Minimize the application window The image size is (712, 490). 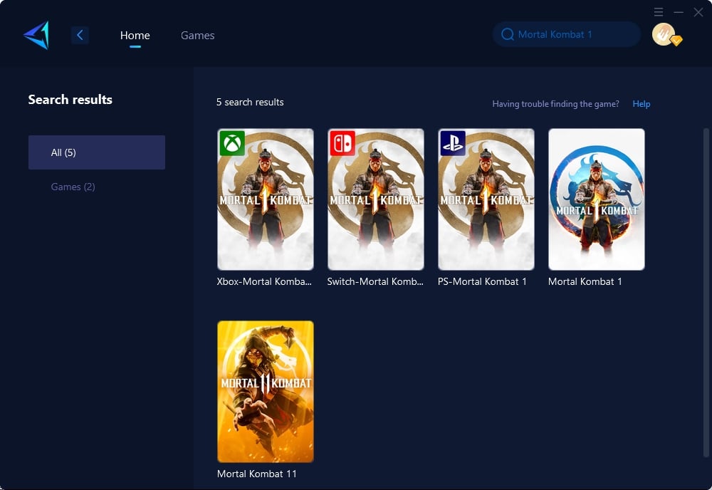pos(679,12)
